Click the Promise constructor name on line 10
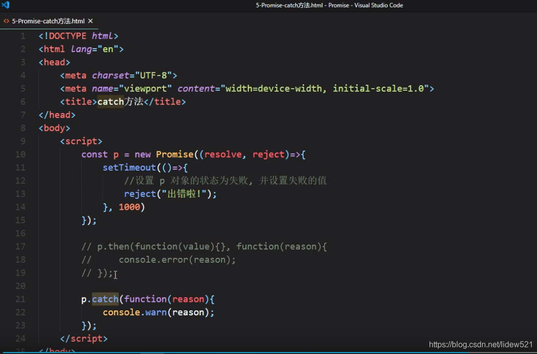The width and height of the screenshot is (537, 354). [175, 155]
